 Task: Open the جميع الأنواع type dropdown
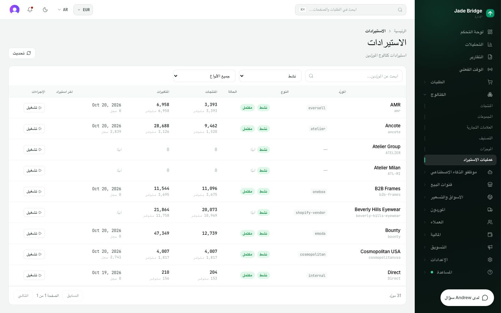click(204, 76)
